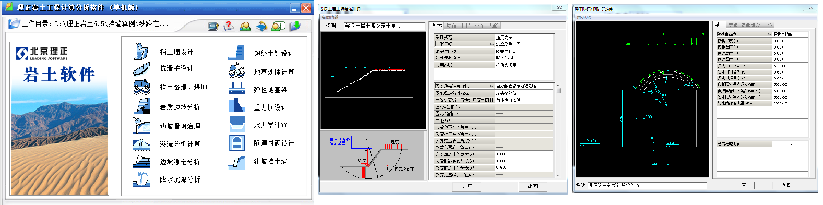Open the two-users icon in the toolbar
Viewport: 823px width, 205px height.
coord(245,26)
